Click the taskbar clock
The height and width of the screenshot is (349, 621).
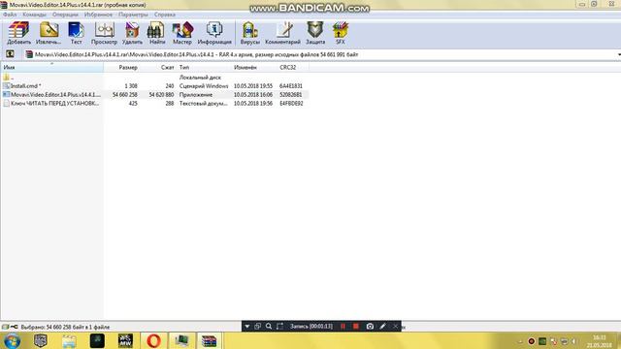[600, 341]
